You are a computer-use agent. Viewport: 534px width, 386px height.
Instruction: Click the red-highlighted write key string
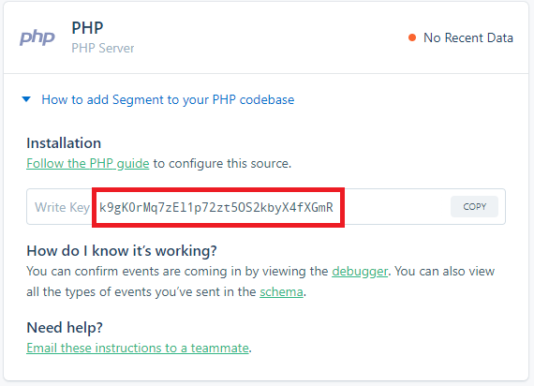pos(216,207)
